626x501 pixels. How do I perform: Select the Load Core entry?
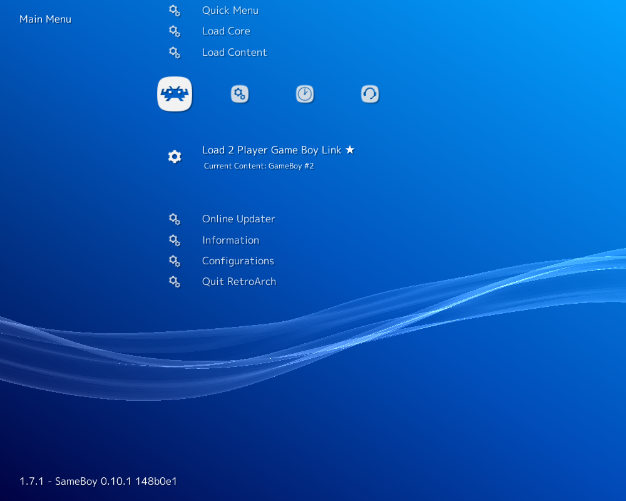226,31
